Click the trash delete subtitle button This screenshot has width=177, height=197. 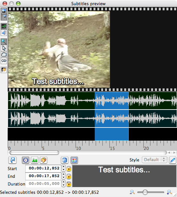point(65,160)
